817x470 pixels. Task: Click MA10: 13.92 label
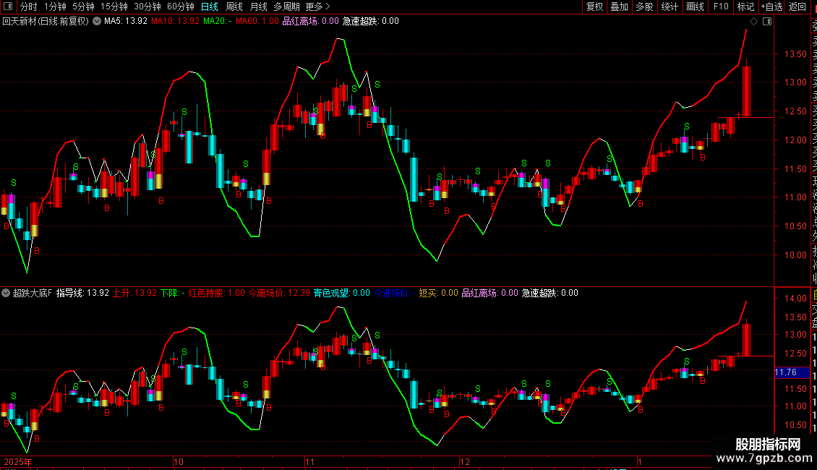(175, 22)
